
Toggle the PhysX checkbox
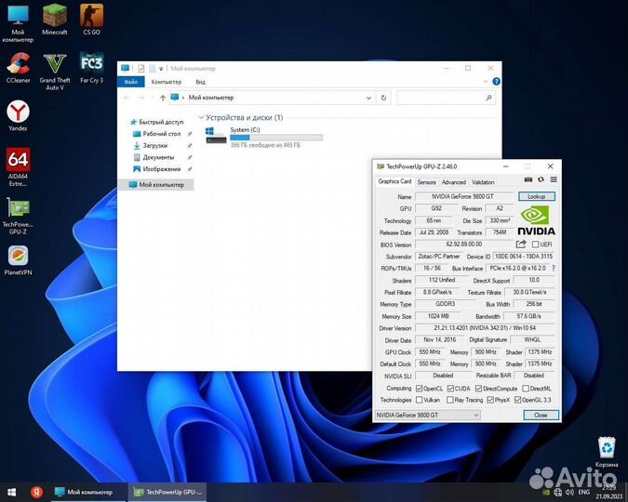490,400
